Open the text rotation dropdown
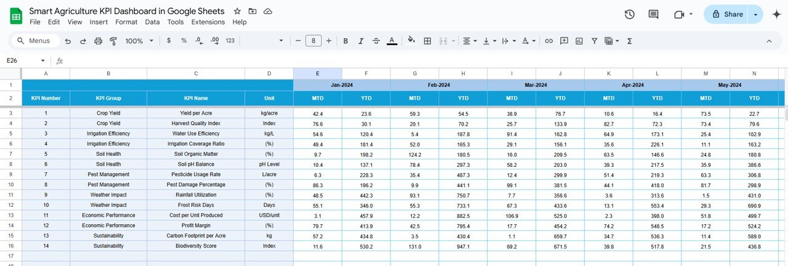Screen dimensions: 788x266 click(x=528, y=41)
